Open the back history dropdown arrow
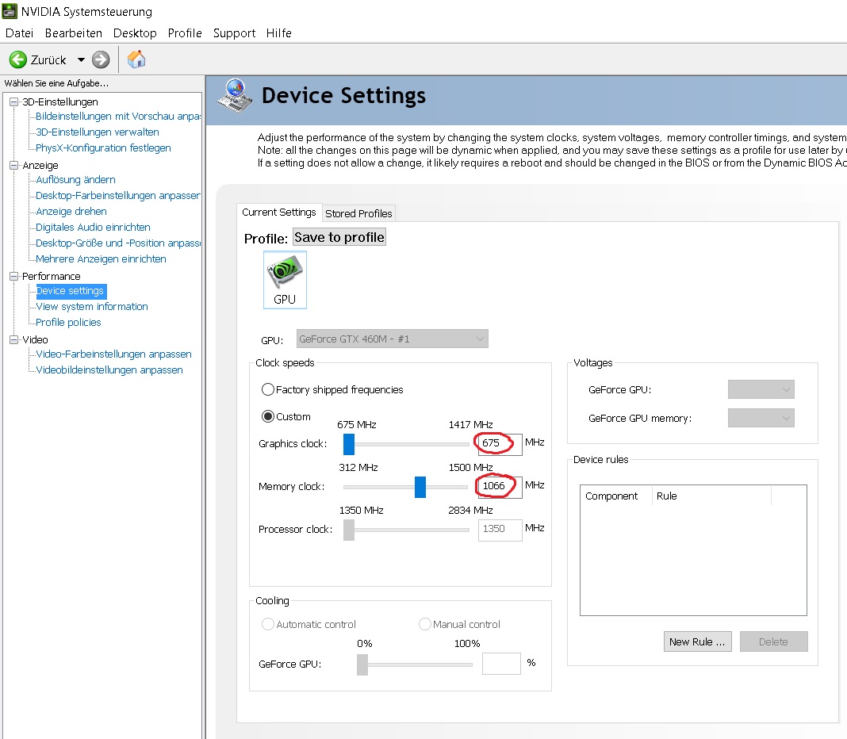Viewport: 847px width, 739px height. [81, 60]
